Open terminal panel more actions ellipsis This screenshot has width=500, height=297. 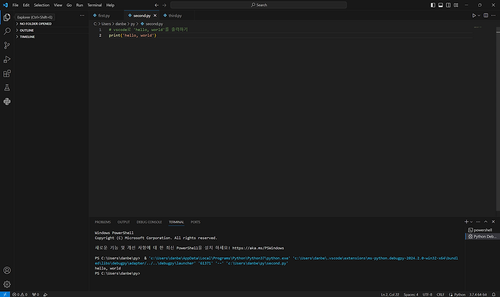pyautogui.click(x=478, y=222)
